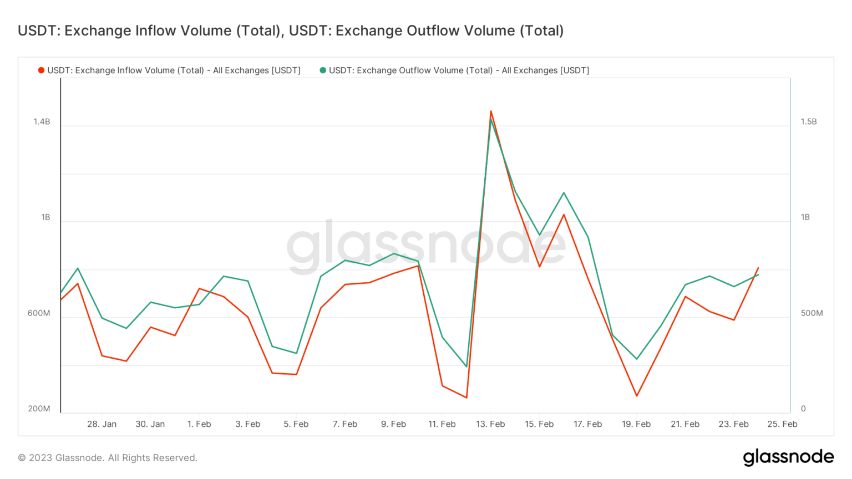Click the 1.4B left axis label

(x=42, y=121)
